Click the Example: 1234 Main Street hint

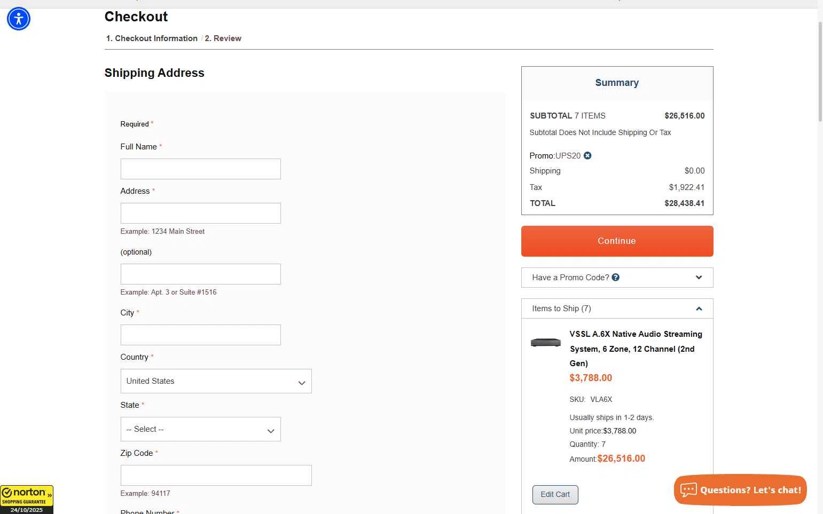[162, 232]
